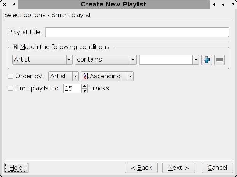Image resolution: width=237 pixels, height=177 pixels.
Task: Enable the Limit playlist to checkbox
Action: click(11, 88)
